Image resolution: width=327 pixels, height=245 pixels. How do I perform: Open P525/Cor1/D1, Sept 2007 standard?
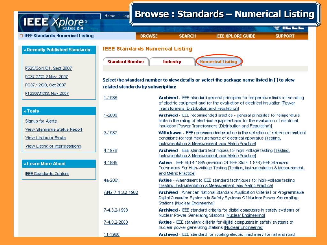(49, 68)
